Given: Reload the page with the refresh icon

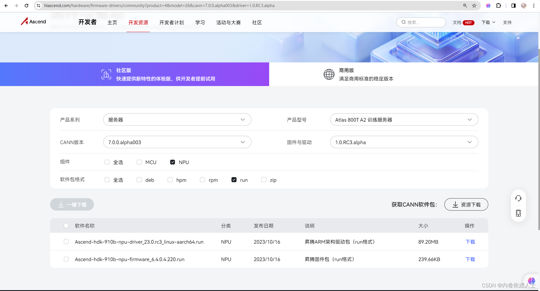Looking at the screenshot, I should point(26,6).
